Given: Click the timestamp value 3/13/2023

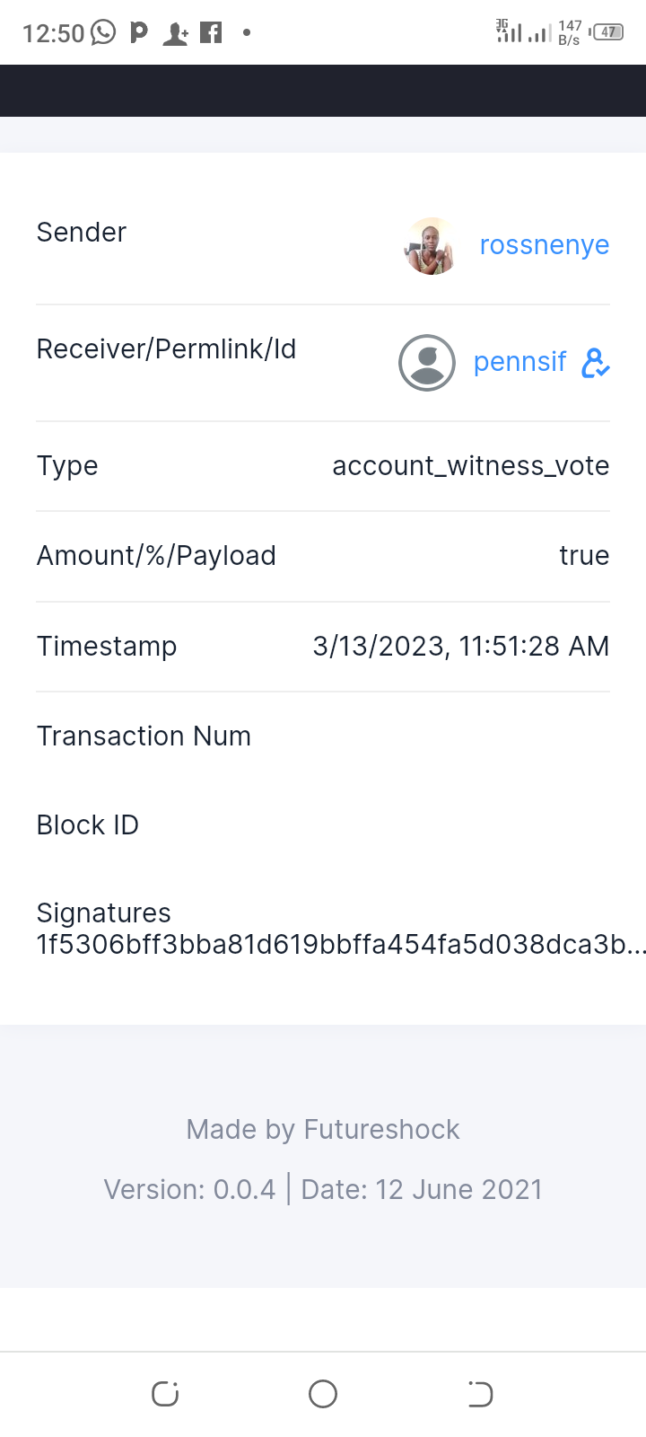Looking at the screenshot, I should 461,647.
